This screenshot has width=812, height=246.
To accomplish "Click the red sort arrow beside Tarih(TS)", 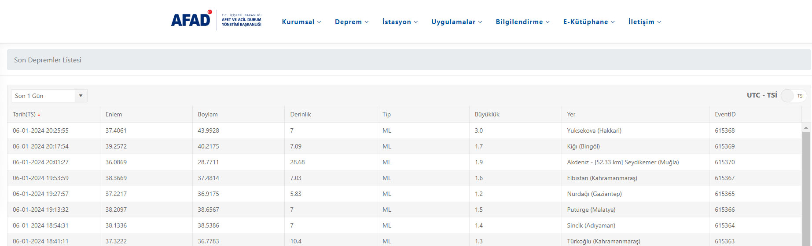I will [x=39, y=114].
